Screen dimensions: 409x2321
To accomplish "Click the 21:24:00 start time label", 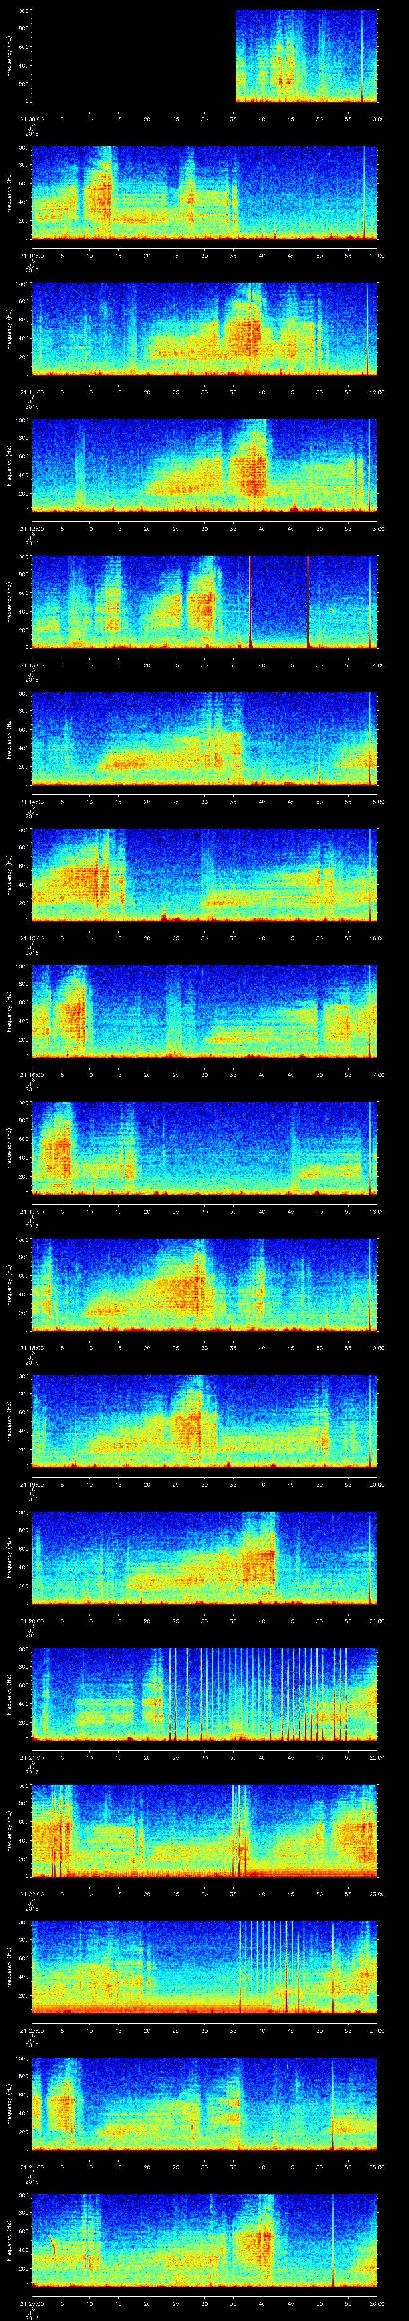I will click(32, 2167).
